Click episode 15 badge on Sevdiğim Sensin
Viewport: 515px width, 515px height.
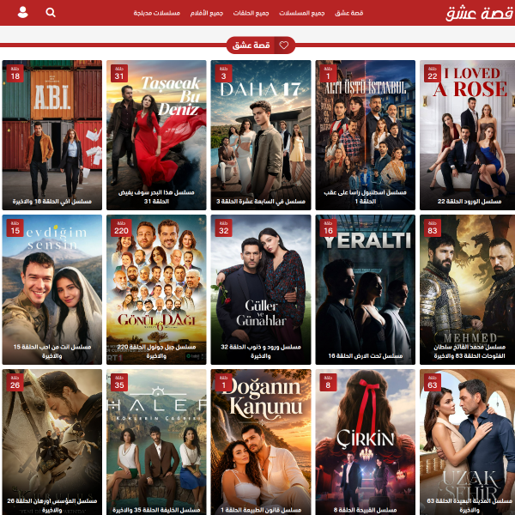click(15, 228)
